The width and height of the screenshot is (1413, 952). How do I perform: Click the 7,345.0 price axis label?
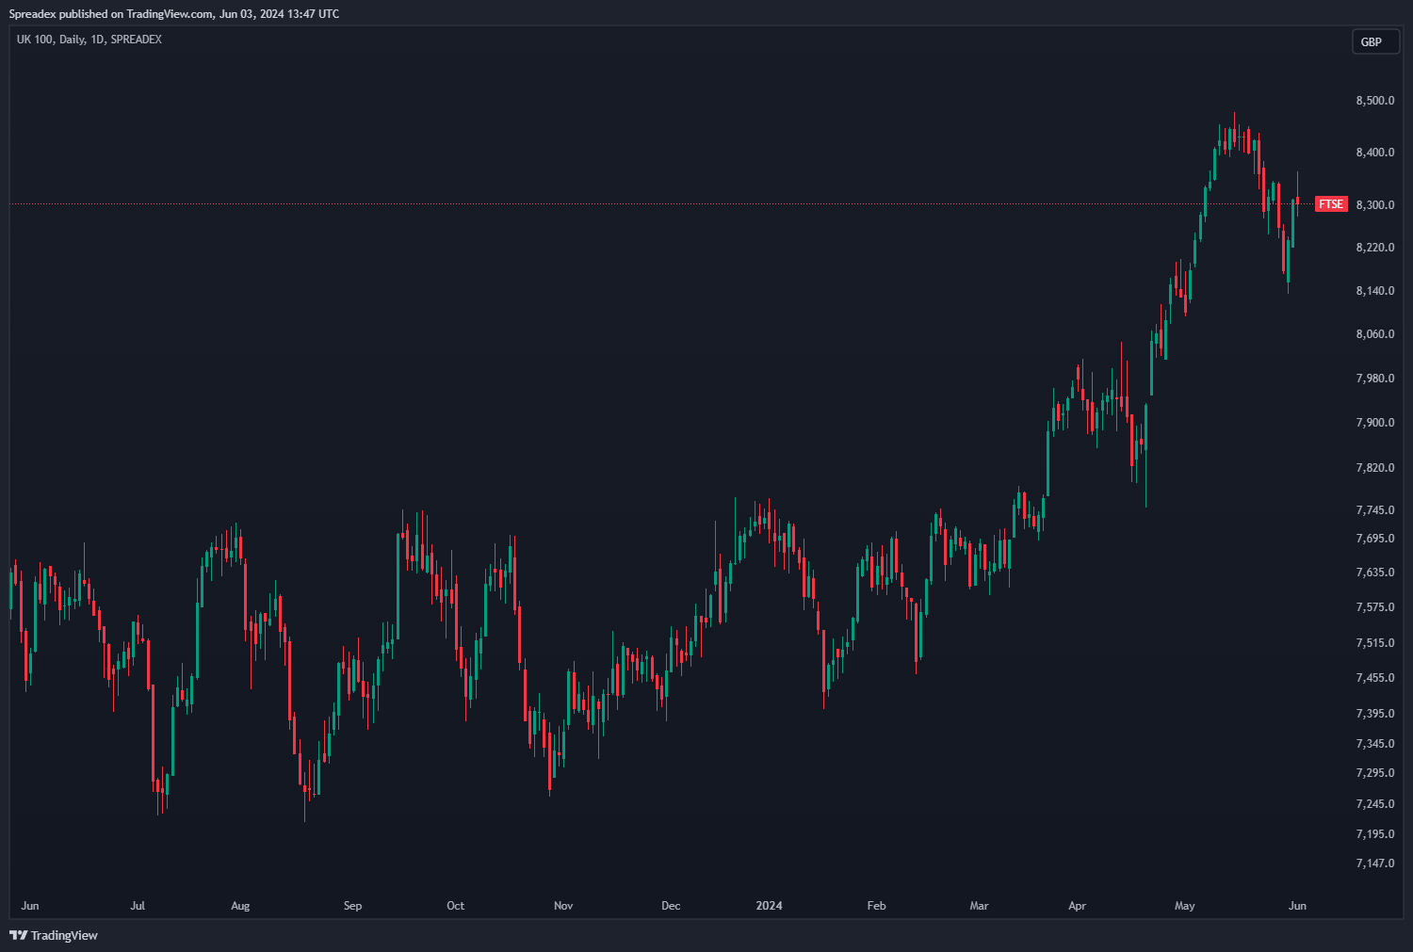coord(1375,744)
